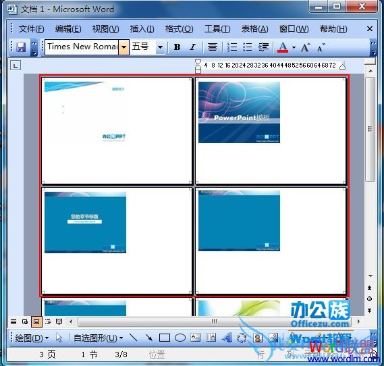This screenshot has width=384, height=366.
Task: Click the vertical scrollbar thumb
Action: [x=371, y=129]
